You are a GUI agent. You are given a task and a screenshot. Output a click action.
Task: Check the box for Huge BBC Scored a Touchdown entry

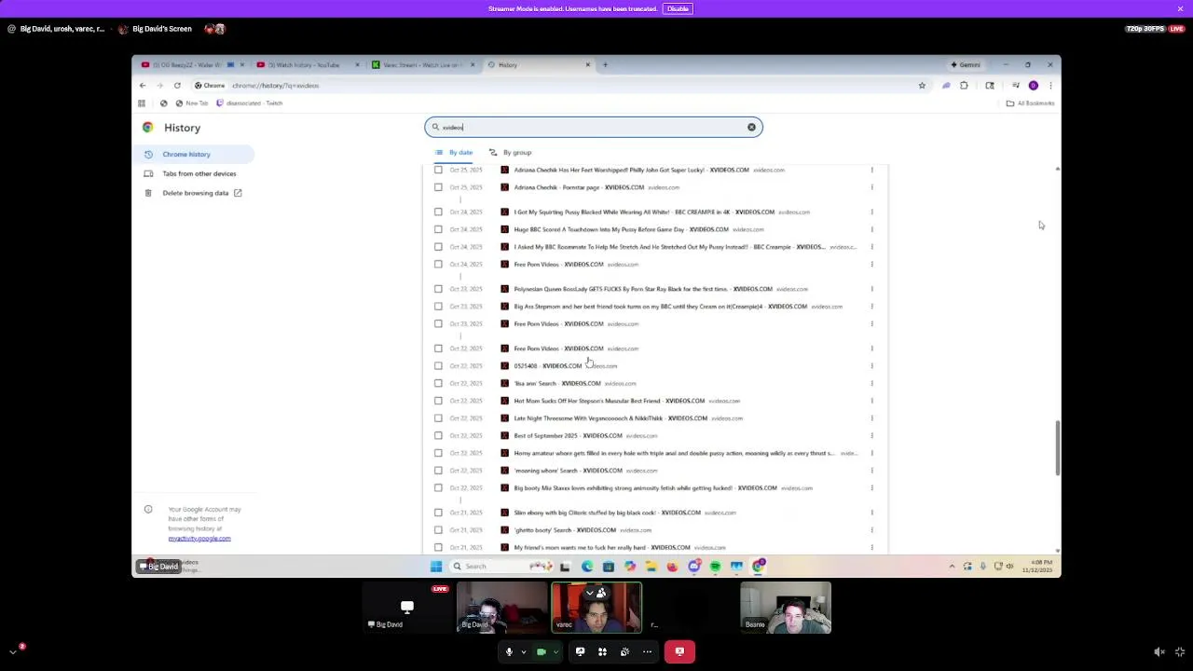click(438, 229)
